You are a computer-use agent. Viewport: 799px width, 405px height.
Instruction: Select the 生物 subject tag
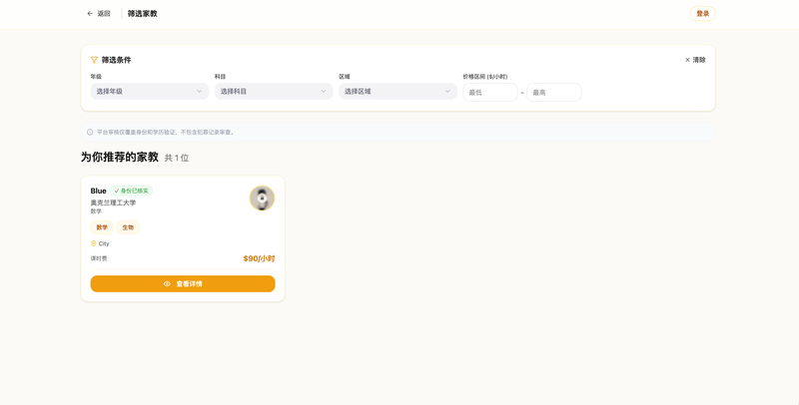128,227
